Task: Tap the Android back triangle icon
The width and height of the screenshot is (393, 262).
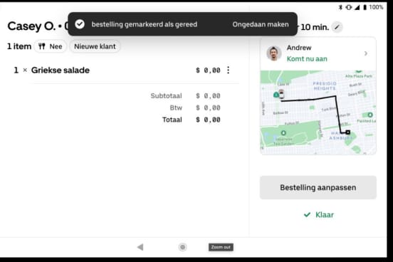Action: 140,247
